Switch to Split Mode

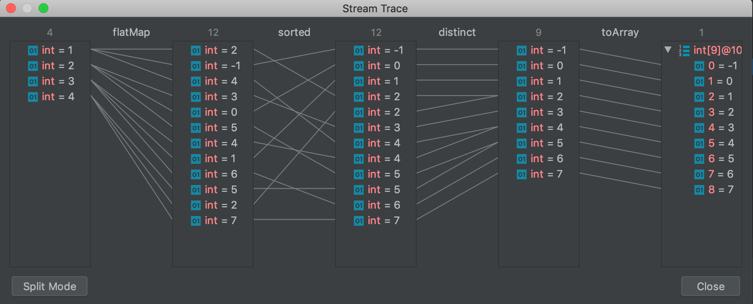tap(50, 286)
